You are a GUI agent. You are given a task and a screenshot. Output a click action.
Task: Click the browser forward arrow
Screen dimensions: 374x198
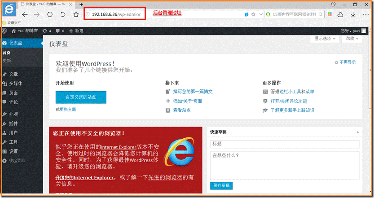pos(37,14)
